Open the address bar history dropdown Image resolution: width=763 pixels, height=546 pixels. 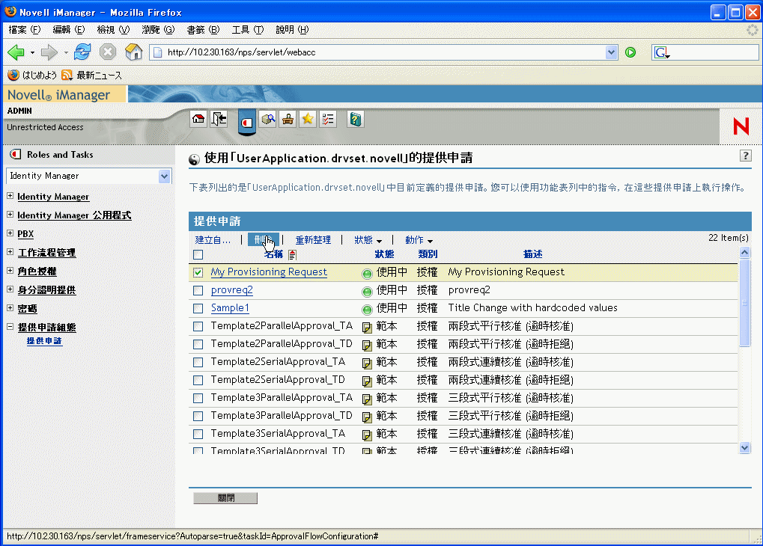coord(611,52)
